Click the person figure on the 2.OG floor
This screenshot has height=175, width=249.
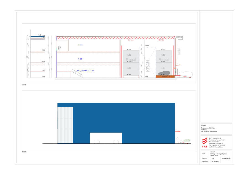[x=59, y=49]
